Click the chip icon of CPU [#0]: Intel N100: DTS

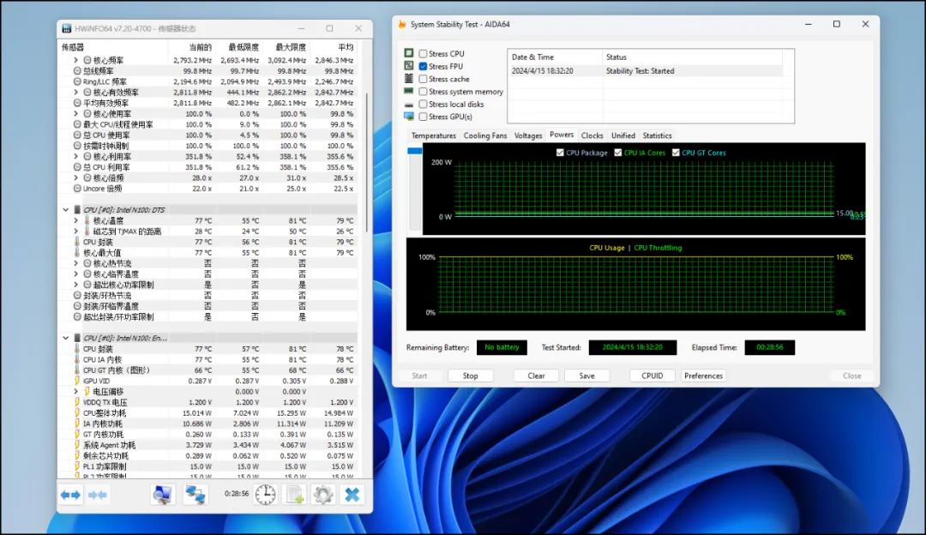pos(77,210)
